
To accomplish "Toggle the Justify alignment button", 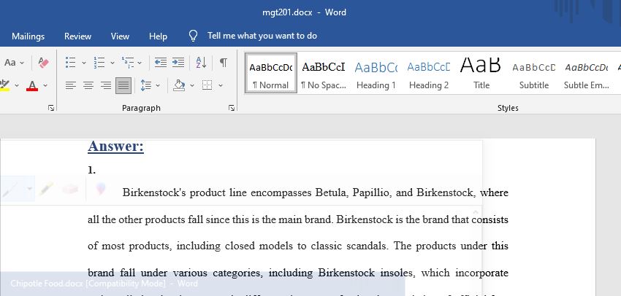I will coord(123,85).
